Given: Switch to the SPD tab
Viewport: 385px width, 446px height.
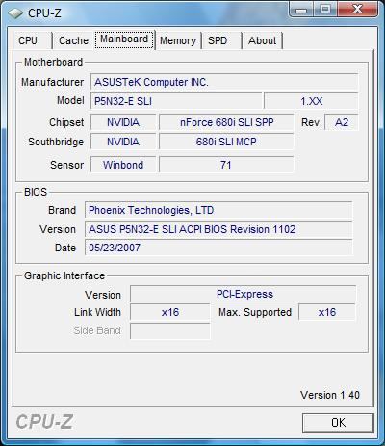Looking at the screenshot, I should (x=221, y=40).
